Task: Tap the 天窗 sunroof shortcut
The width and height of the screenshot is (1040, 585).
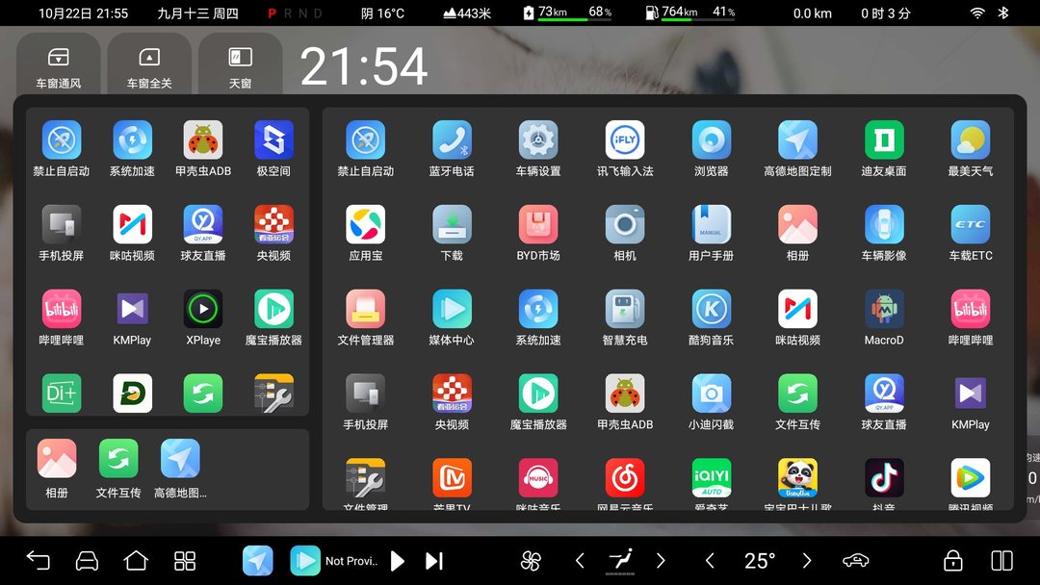Action: tap(240, 66)
